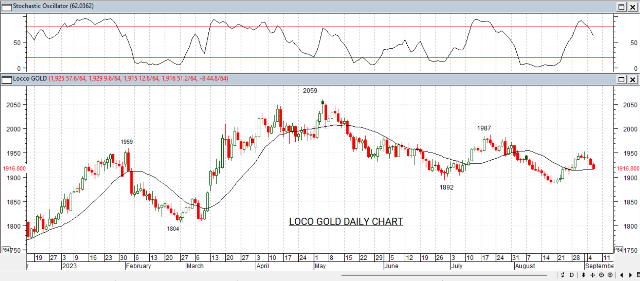The width and height of the screenshot is (640, 281).
Task: Click the 'July' month label on time axis
Action: 457,266
